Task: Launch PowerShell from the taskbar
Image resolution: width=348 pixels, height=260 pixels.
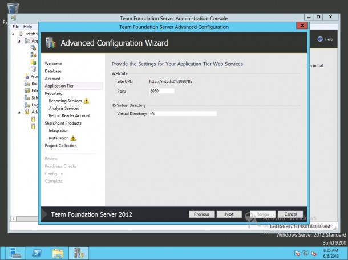Action: [x=37, y=253]
